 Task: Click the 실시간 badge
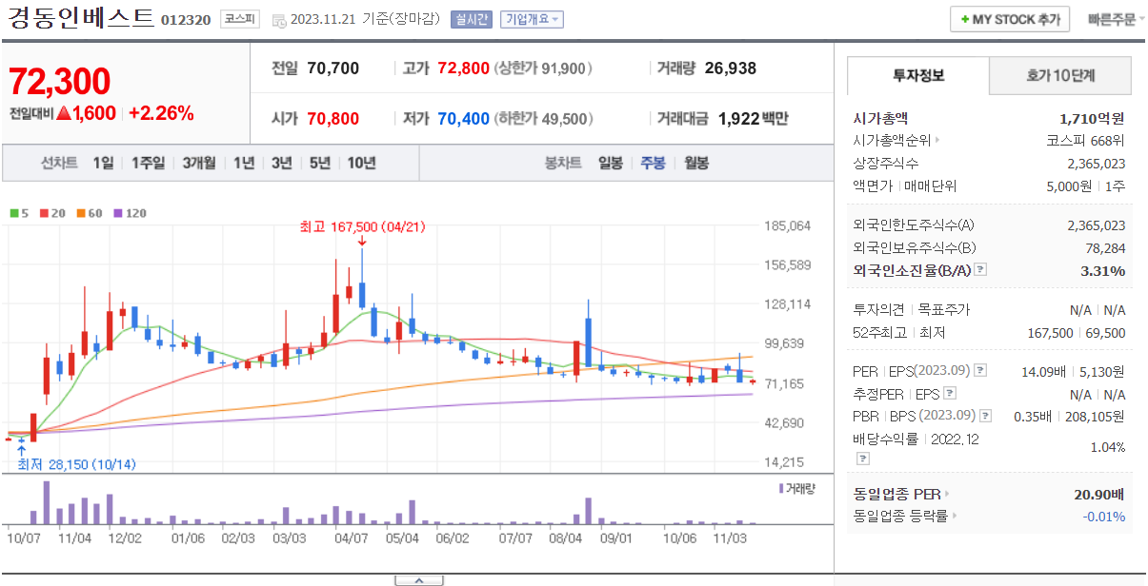(x=471, y=19)
